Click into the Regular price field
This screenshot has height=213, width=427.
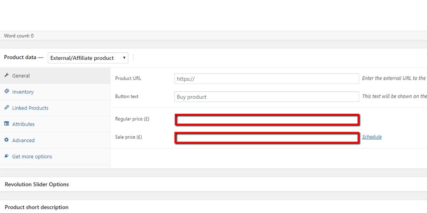(x=267, y=120)
